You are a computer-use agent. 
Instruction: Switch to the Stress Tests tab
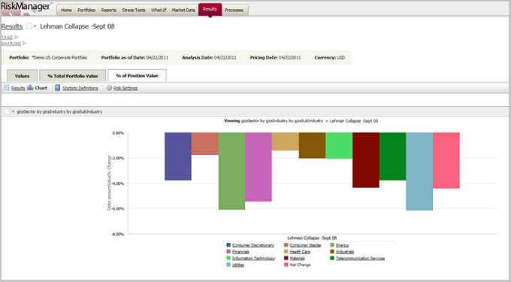tap(134, 10)
